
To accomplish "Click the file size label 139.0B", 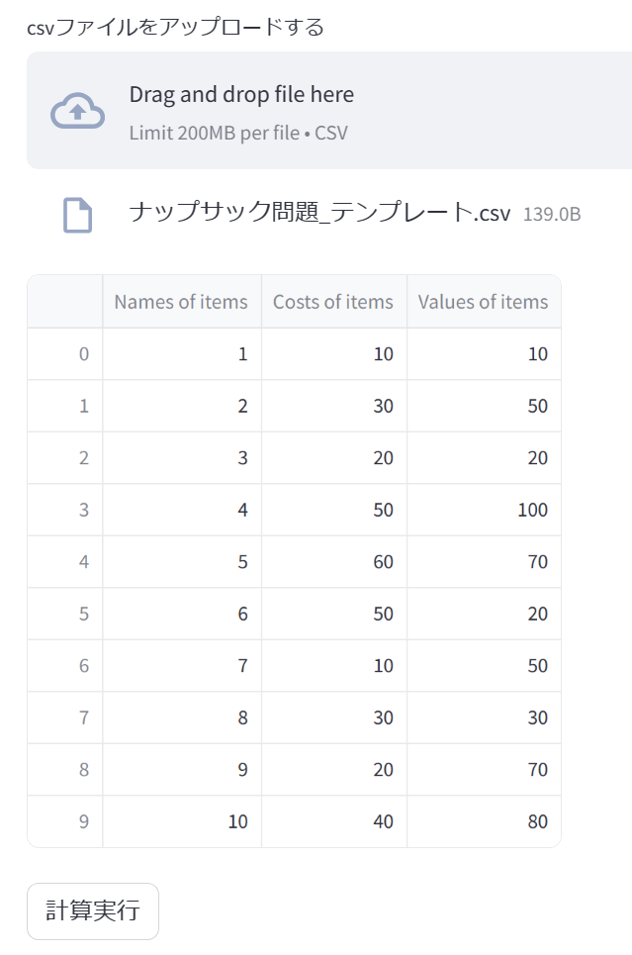I will pyautogui.click(x=552, y=215).
